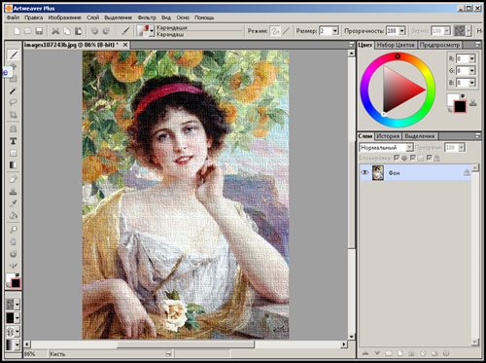Click the Copy toolbar icon

click(67, 31)
